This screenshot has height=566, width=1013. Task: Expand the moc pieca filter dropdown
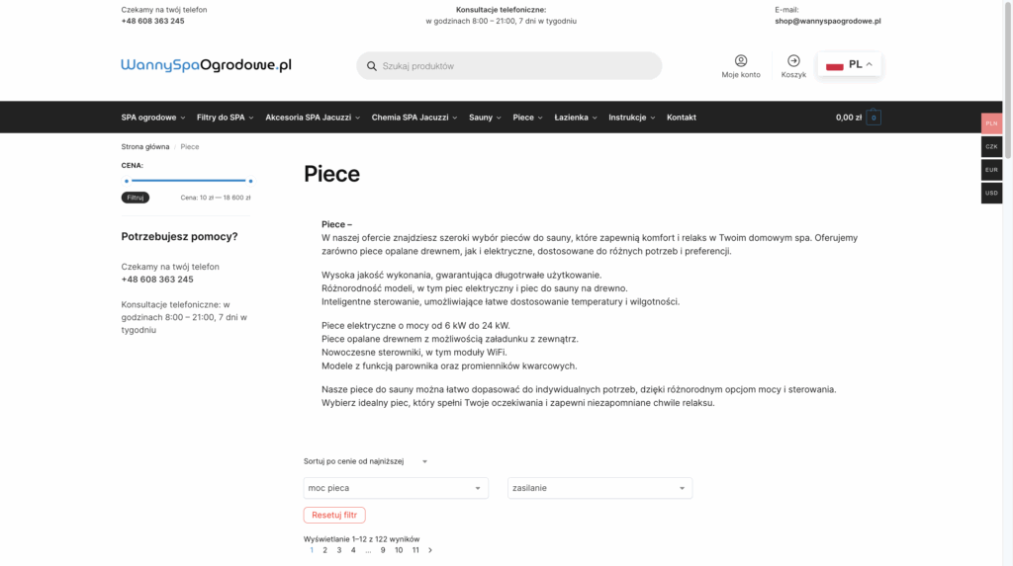point(396,488)
